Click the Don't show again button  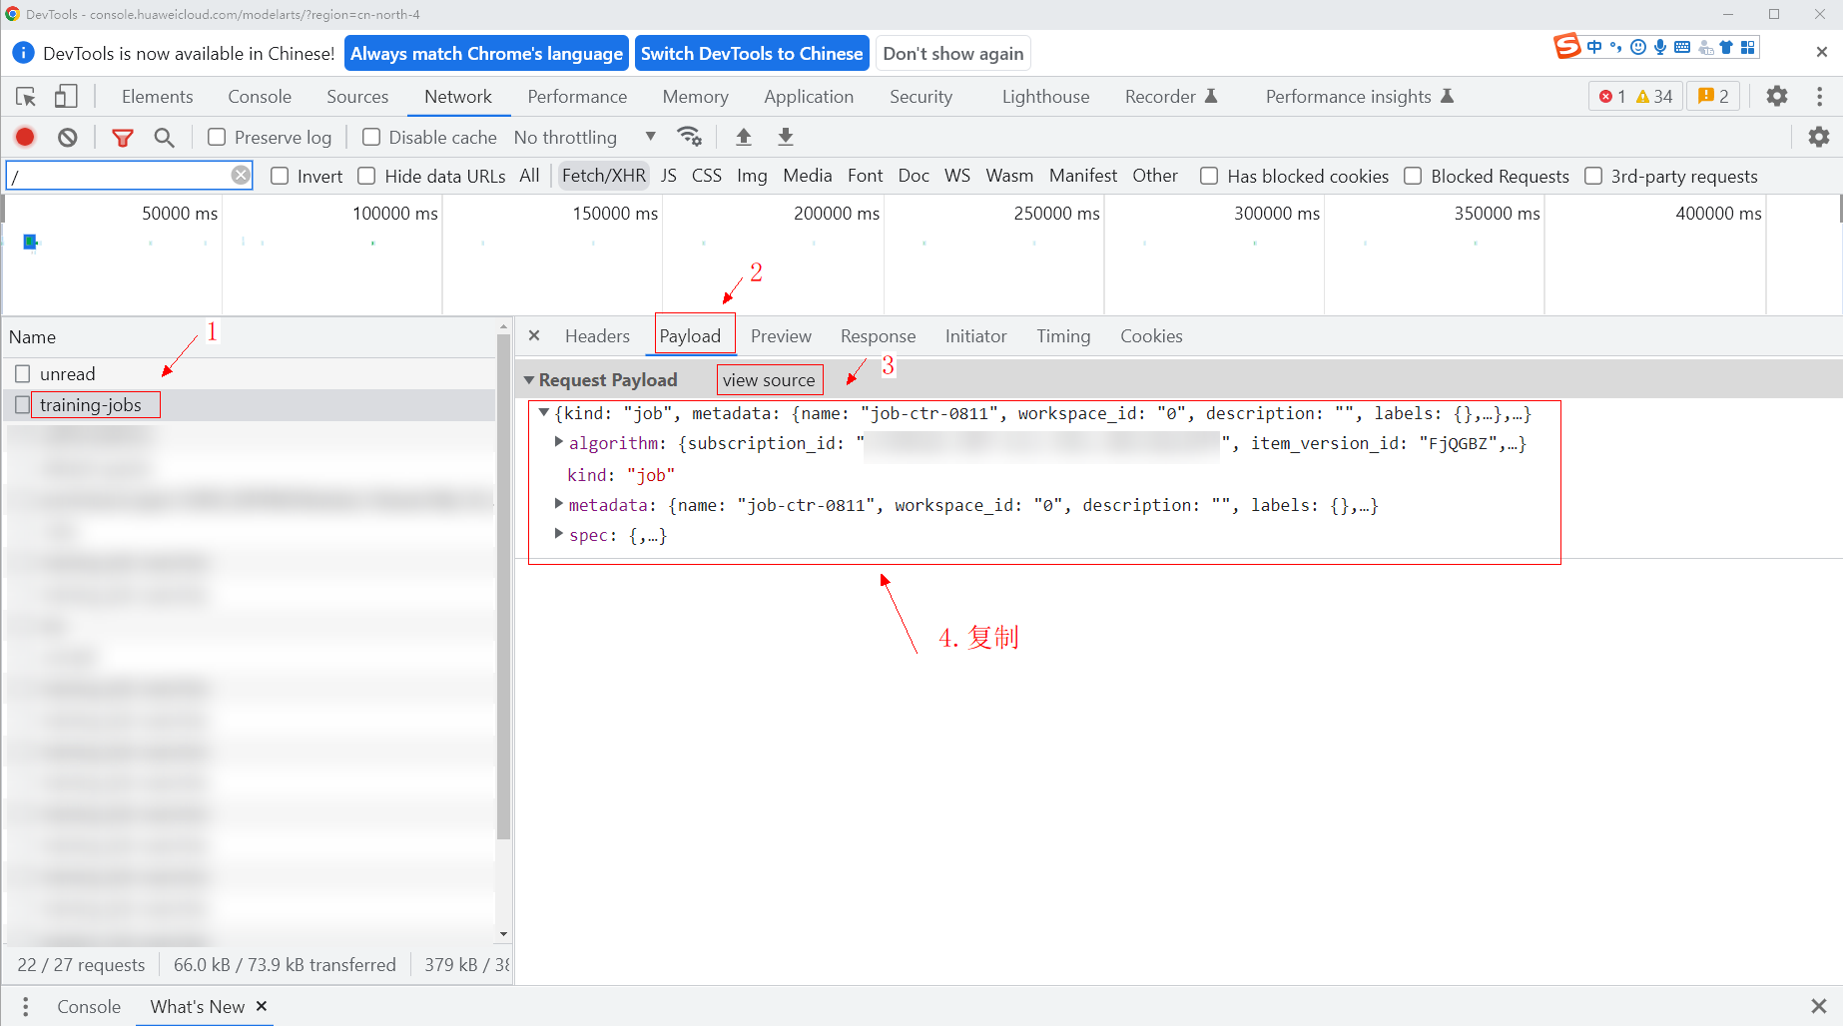pos(953,53)
